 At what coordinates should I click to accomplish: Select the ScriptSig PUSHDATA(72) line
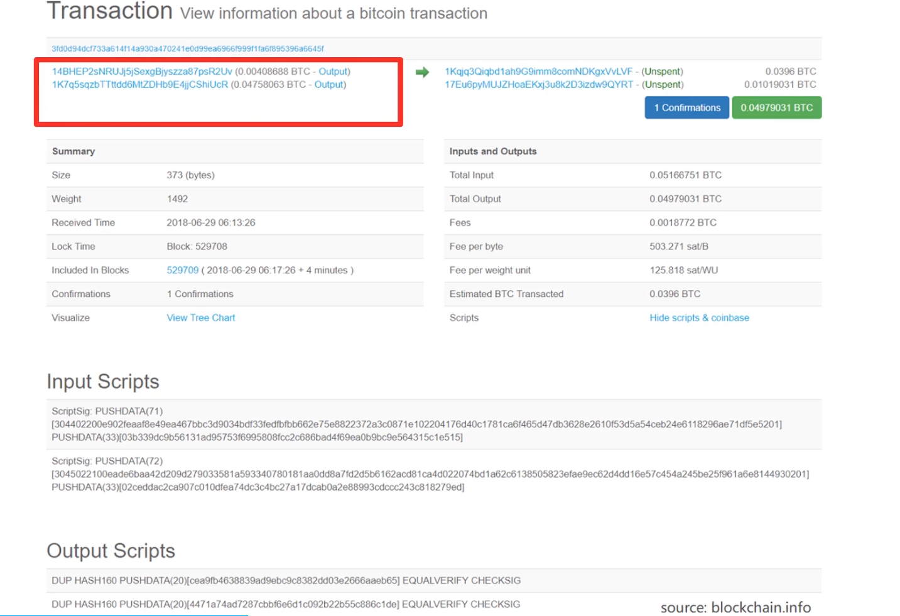(x=107, y=461)
